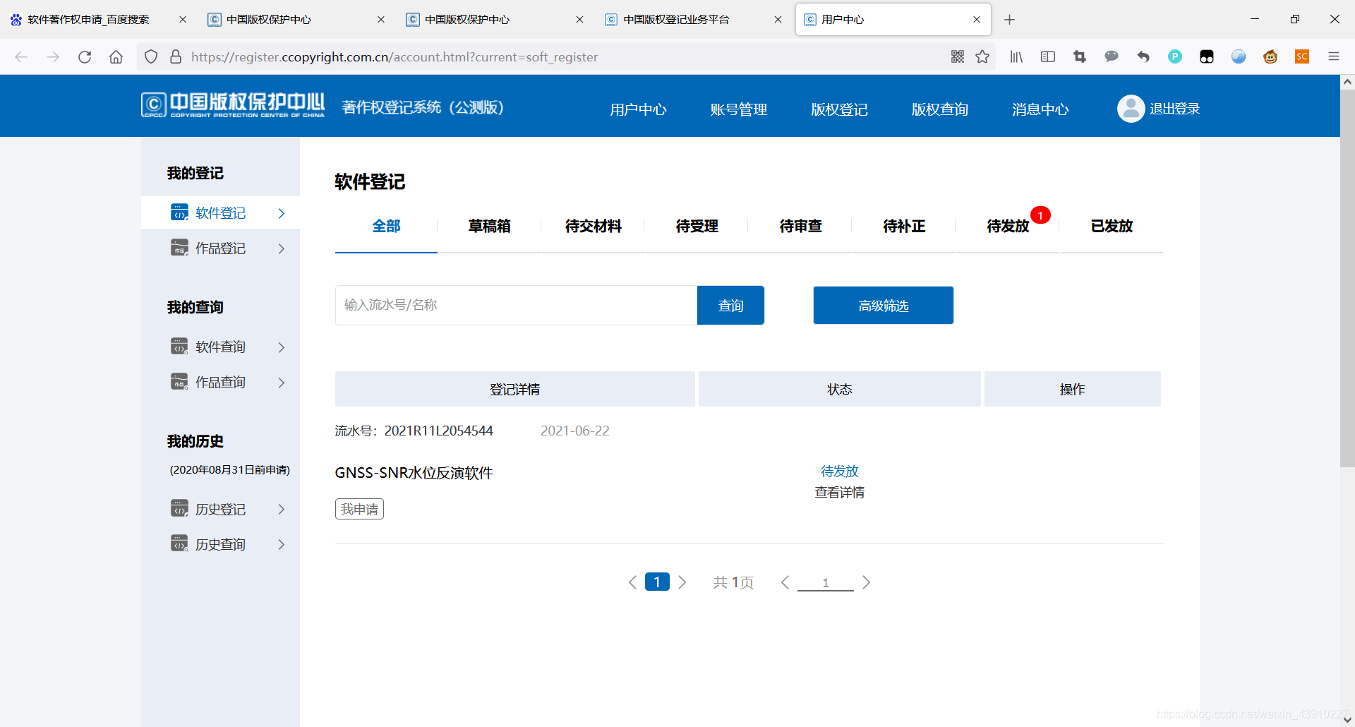Click the 历史登记 sidebar icon

click(179, 509)
